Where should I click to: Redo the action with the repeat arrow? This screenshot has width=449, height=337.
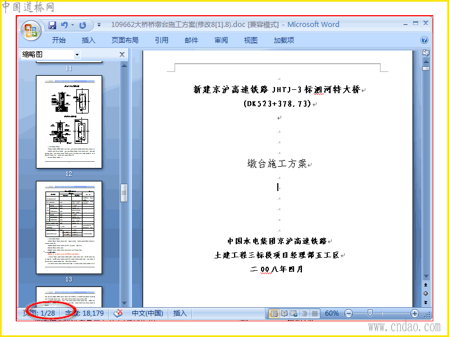pos(83,25)
